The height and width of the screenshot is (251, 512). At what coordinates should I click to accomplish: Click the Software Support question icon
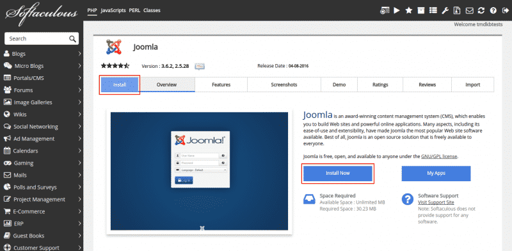pos(408,199)
